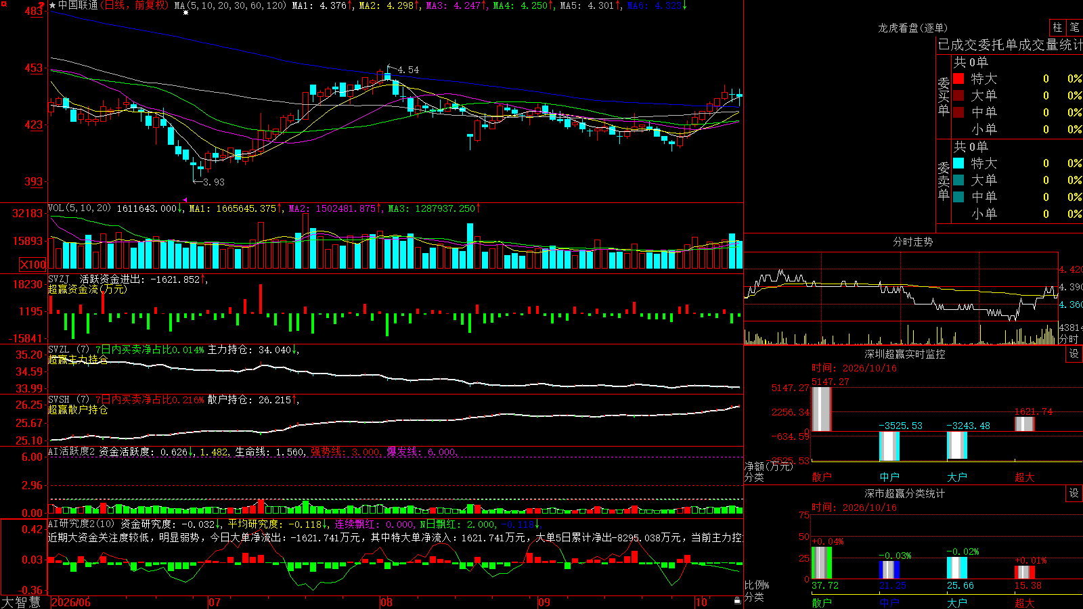The width and height of the screenshot is (1083, 609).
Task: Click the 中国联通 stock name
Action: point(78,5)
